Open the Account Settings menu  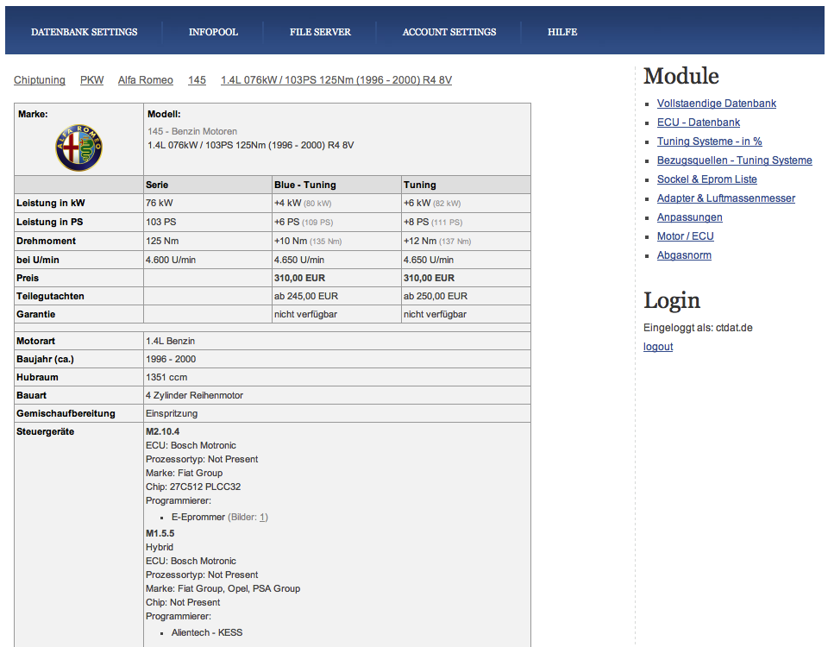click(x=449, y=32)
